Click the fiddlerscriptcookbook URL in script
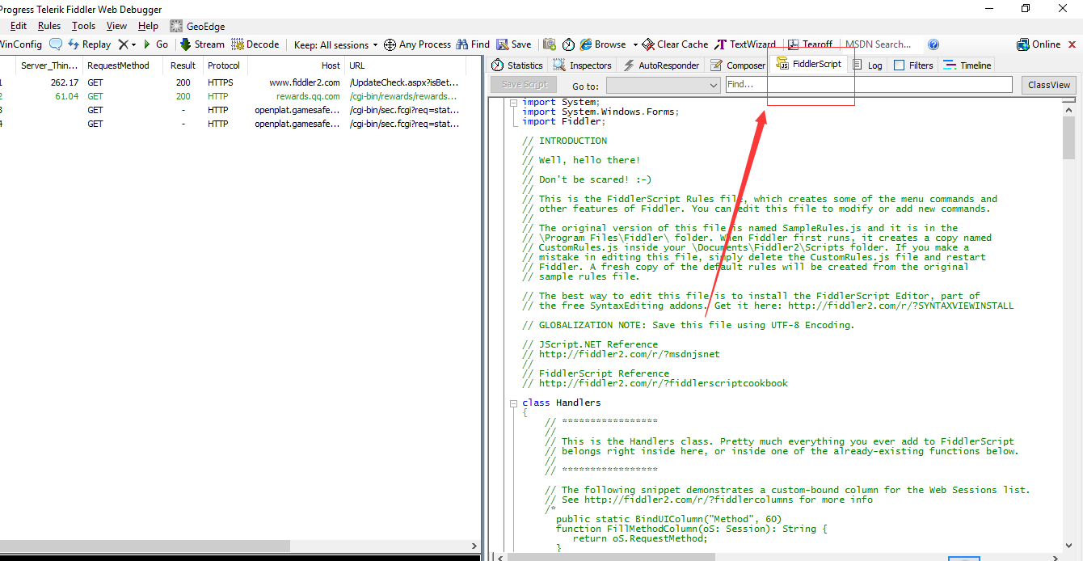 [664, 383]
